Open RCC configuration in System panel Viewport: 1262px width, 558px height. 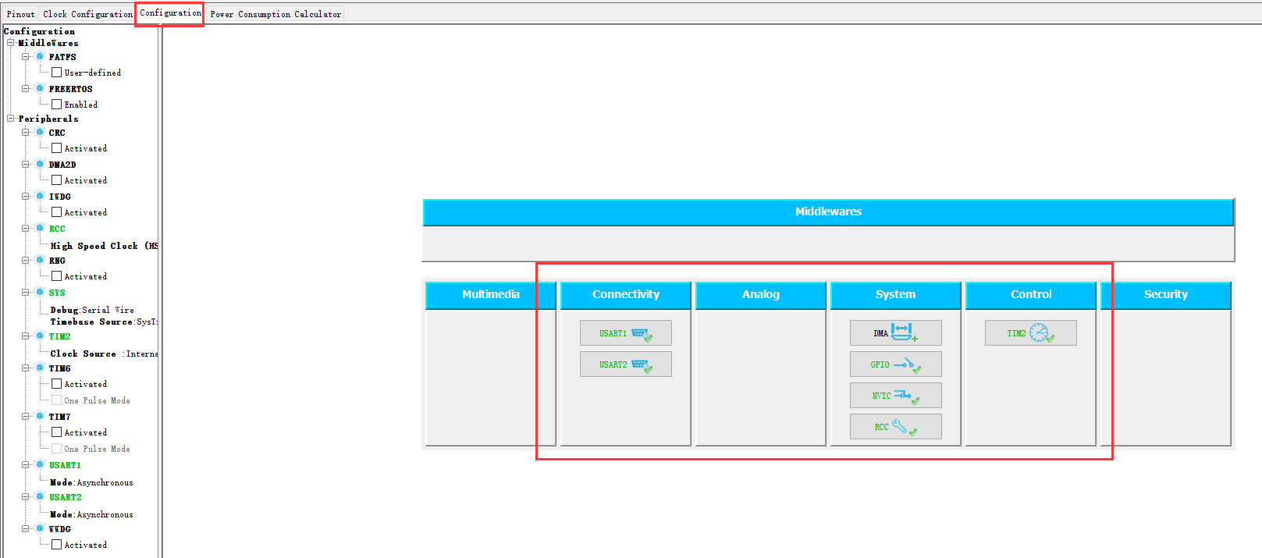(x=895, y=427)
